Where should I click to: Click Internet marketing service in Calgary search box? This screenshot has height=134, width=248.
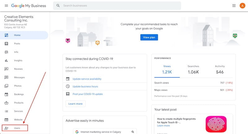105,132
